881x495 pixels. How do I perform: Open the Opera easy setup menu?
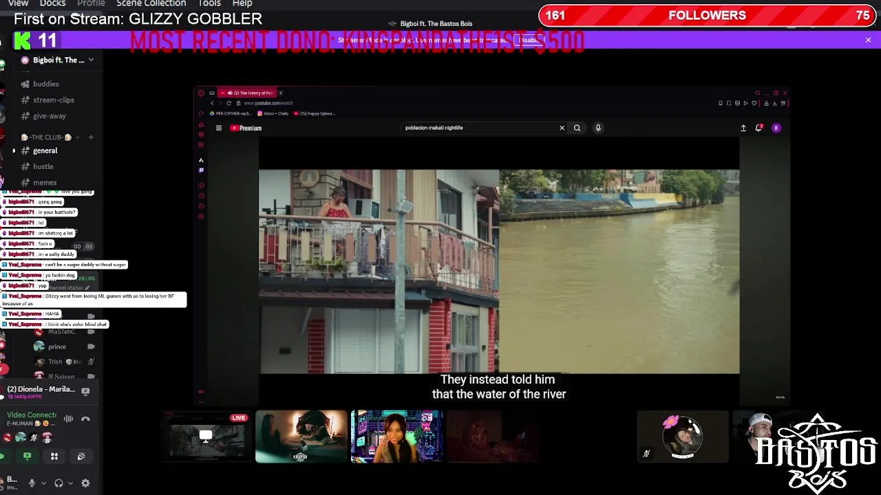tap(783, 103)
